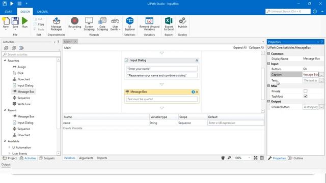The width and height of the screenshot is (326, 183).
Task: Collapse the Input properties section
Action: [x=268, y=64]
